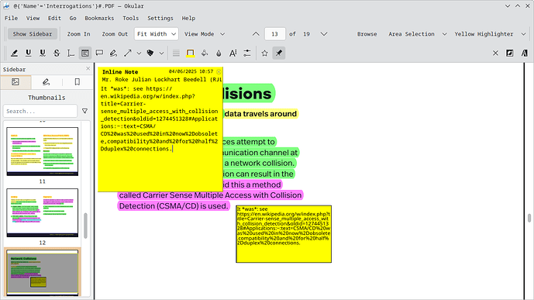The height and width of the screenshot is (300, 534).
Task: Pick the Freehand Line tool
Action: click(x=113, y=53)
